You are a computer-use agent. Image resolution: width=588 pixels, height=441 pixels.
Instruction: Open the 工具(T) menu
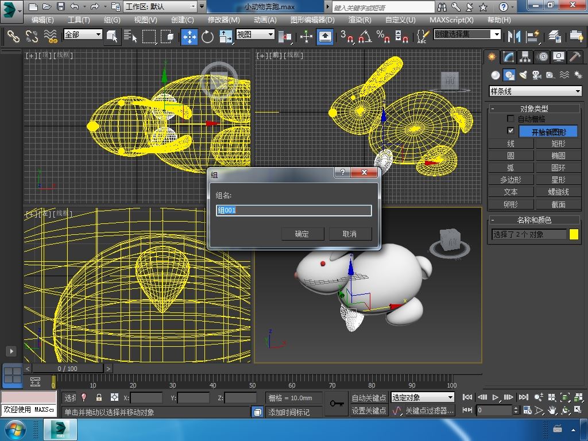click(78, 20)
